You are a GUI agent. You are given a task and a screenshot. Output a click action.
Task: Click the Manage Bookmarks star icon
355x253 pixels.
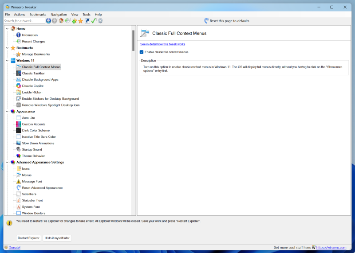pos(19,54)
